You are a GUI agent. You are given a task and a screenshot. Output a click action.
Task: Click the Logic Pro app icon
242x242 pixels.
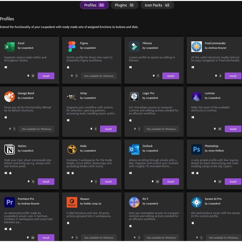click(134, 96)
